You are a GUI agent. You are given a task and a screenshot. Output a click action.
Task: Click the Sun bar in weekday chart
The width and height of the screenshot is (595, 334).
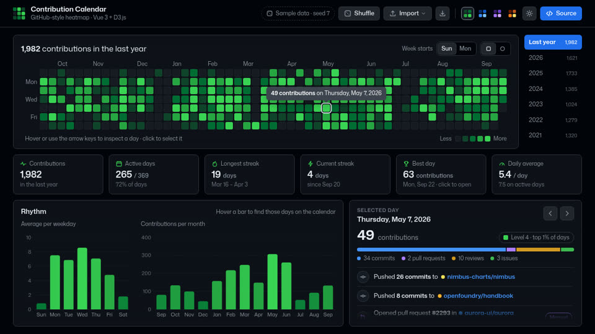(42, 306)
